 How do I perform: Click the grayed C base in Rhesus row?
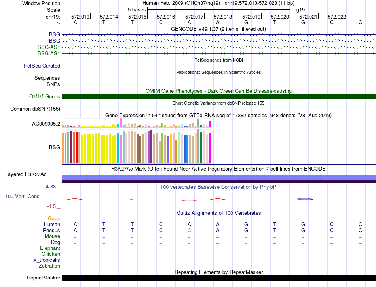pyautogui.click(x=189, y=230)
